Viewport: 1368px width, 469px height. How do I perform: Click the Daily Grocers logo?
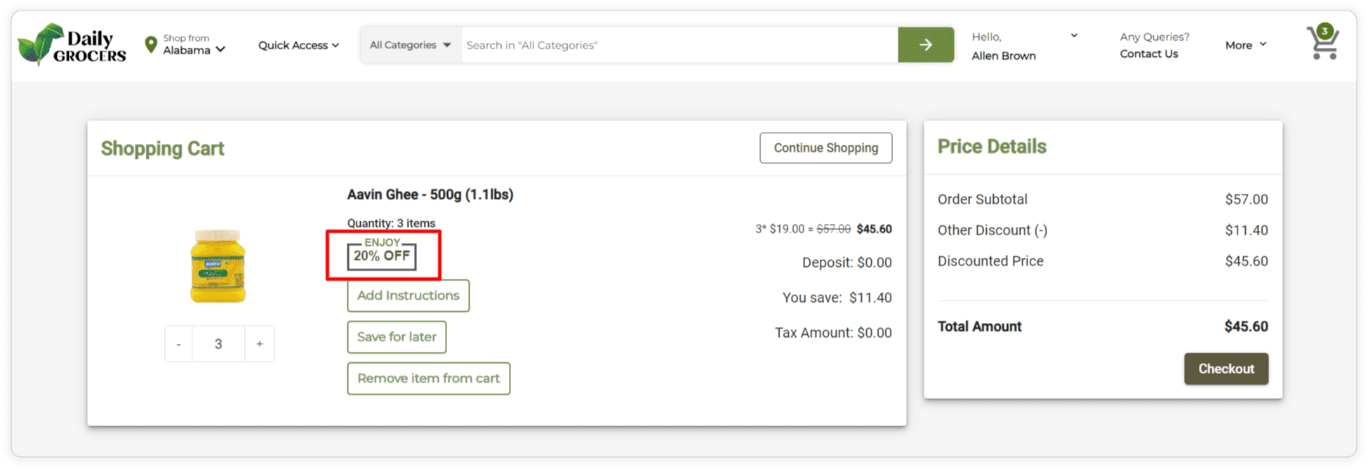pos(72,45)
